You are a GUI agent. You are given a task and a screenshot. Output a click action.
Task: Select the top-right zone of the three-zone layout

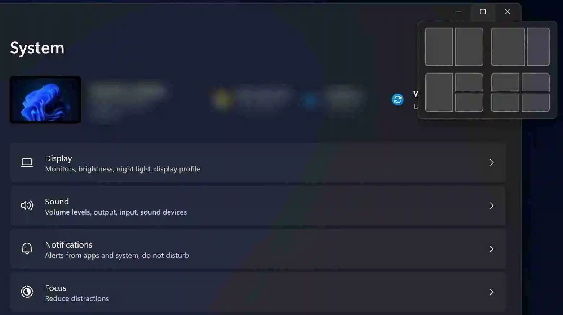click(469, 82)
